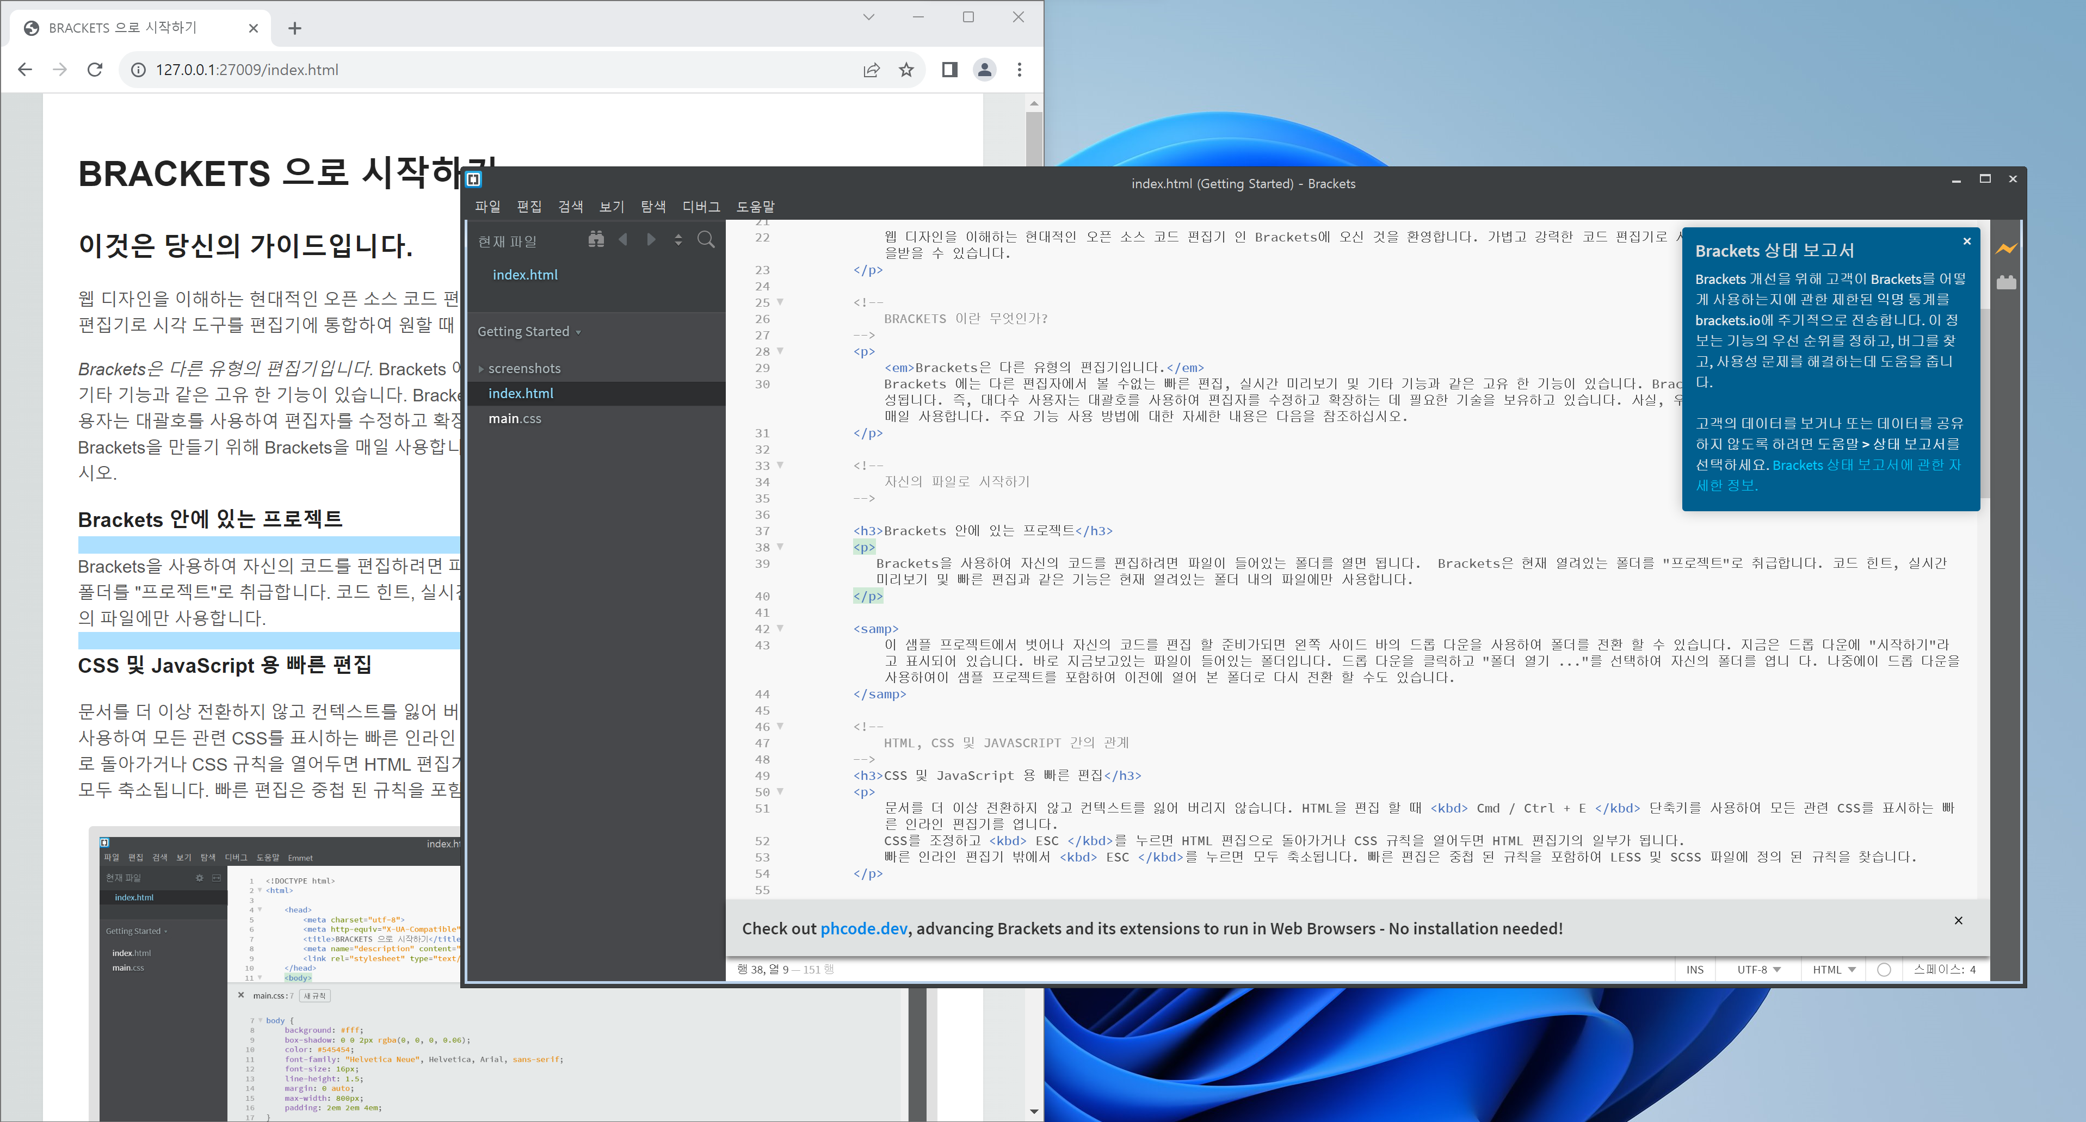Reload the page in Chrome
Screen dimensions: 2086x1122
click(x=95, y=70)
